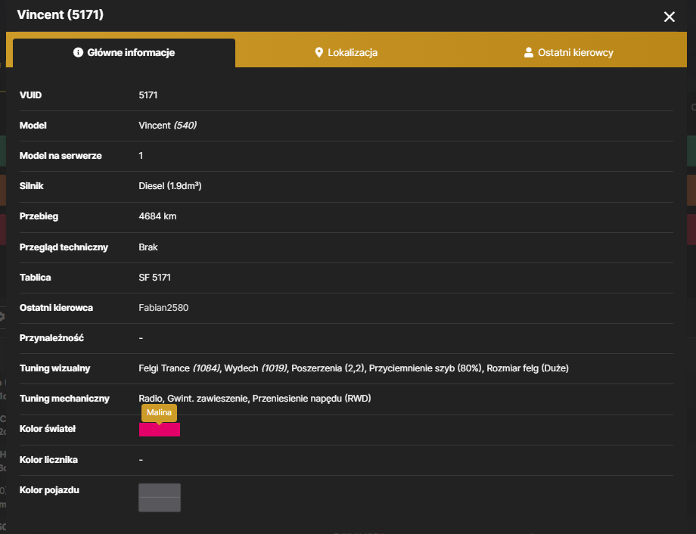Viewport: 696px width, 534px height.
Task: Click the map pin icon beside Lokalizacja
Action: [x=318, y=52]
